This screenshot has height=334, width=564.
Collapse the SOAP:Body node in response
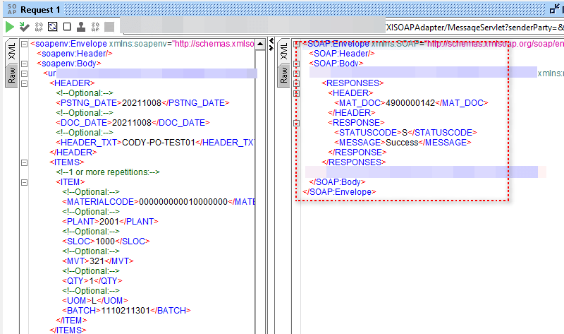click(x=296, y=64)
